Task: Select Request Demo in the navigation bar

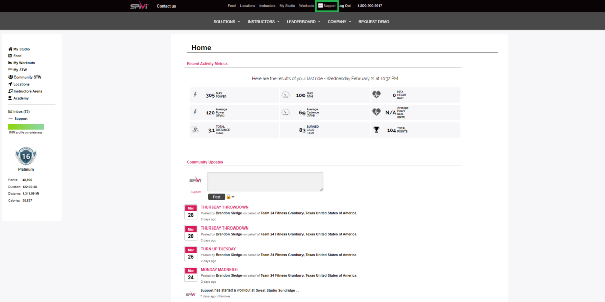Action: (x=374, y=22)
